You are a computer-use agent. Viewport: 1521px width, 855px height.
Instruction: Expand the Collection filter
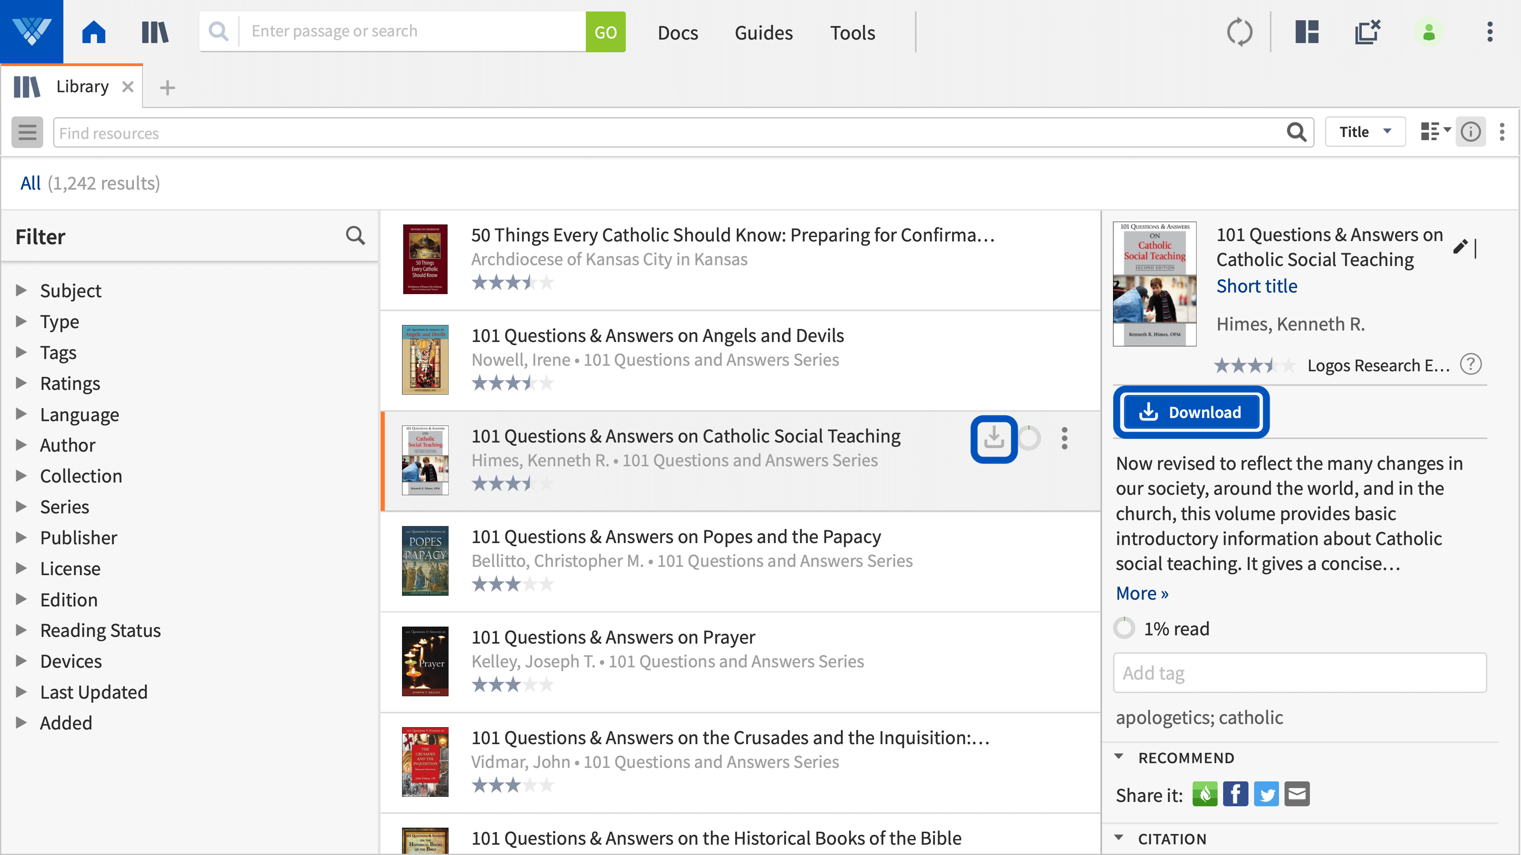click(x=21, y=475)
